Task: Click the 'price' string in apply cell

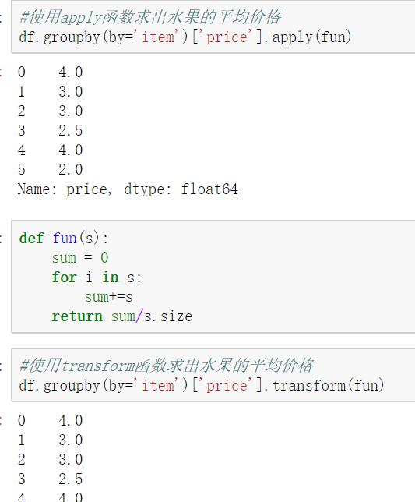Action: coord(227,37)
